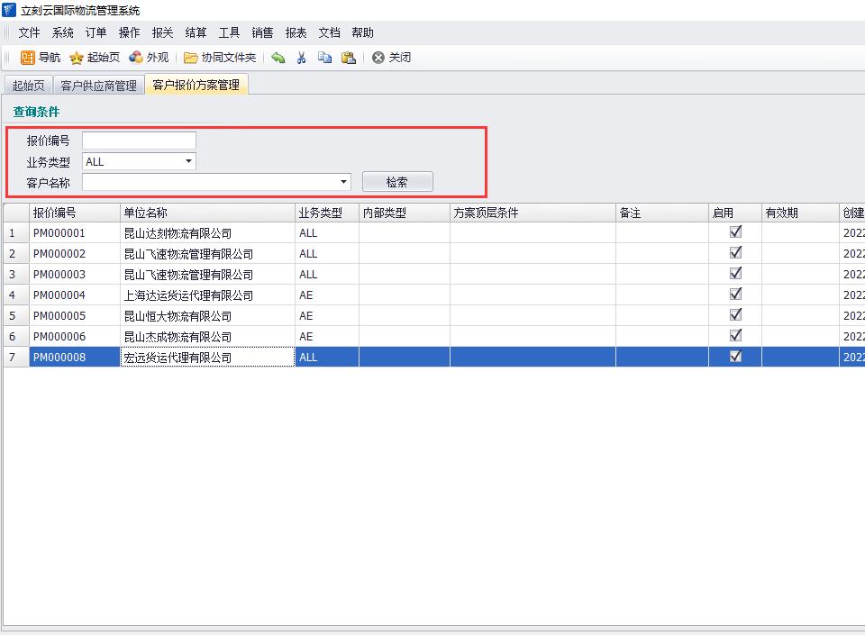This screenshot has width=865, height=635.
Task: Switch to the 客户供应商管理 tab
Action: pos(98,86)
